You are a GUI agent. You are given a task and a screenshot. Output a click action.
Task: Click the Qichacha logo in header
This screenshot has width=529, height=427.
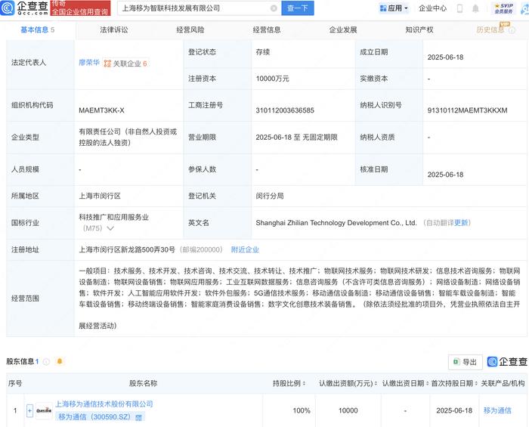(x=24, y=8)
